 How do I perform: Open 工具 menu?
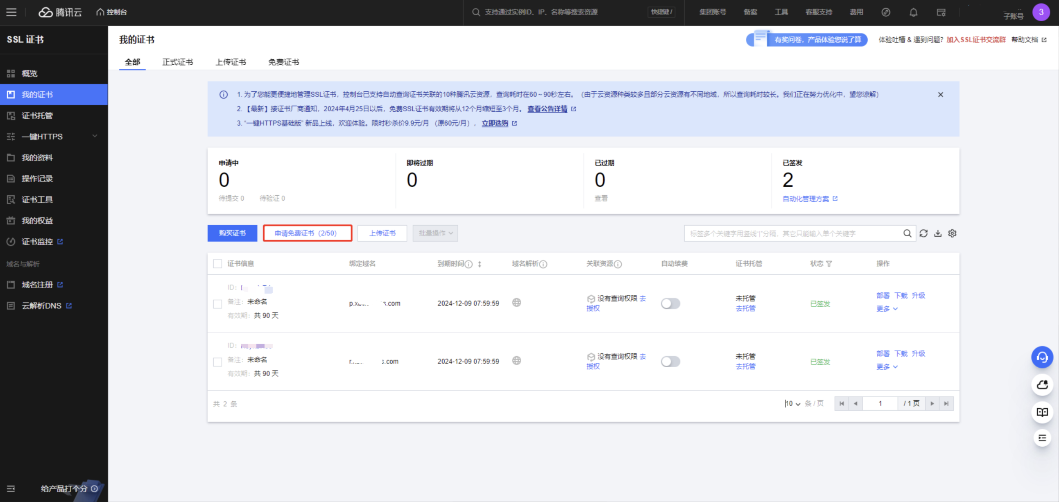(781, 12)
